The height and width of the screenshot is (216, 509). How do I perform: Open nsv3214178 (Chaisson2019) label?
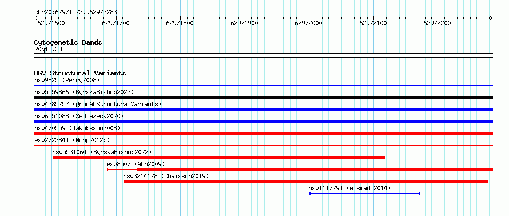point(166,176)
